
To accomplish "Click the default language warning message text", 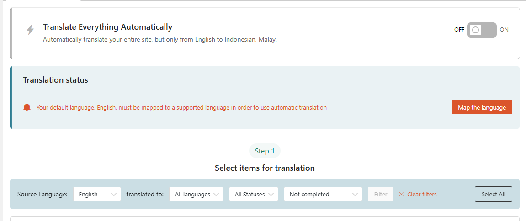I will (x=181, y=108).
